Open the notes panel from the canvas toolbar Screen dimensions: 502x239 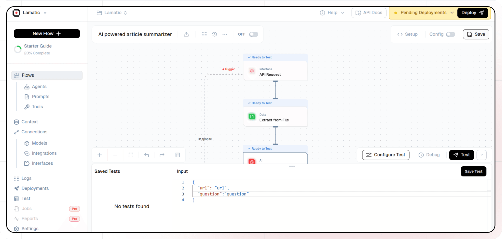(178, 155)
